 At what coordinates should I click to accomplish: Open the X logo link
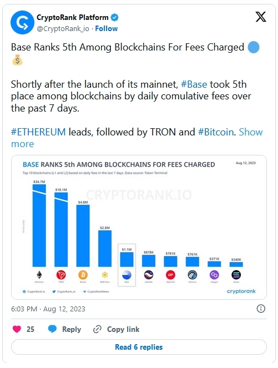coord(261,17)
